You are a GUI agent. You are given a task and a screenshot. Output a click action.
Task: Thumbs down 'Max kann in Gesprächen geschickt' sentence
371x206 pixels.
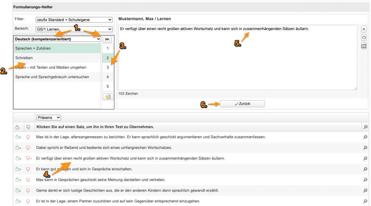(28, 180)
